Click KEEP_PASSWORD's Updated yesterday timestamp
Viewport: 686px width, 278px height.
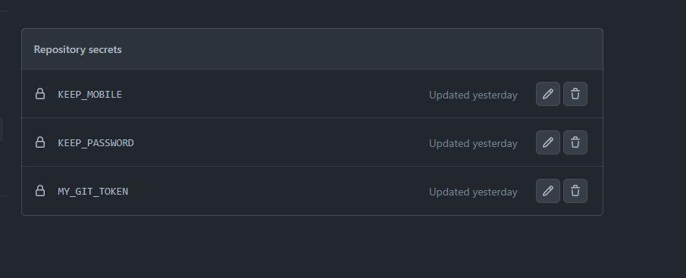473,143
